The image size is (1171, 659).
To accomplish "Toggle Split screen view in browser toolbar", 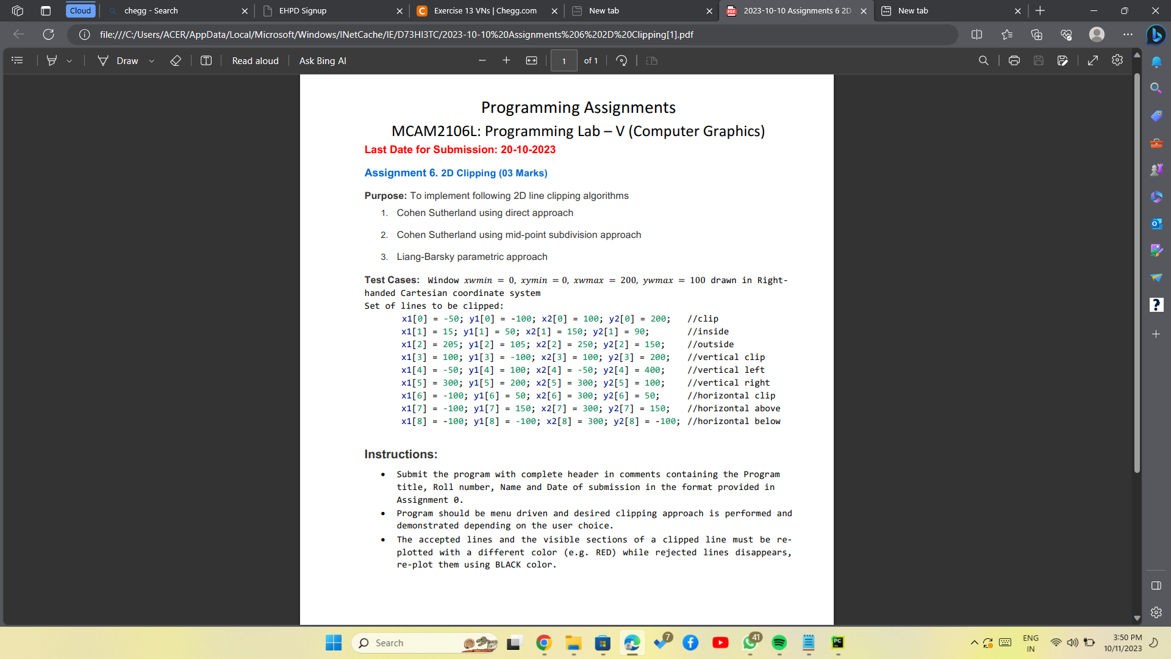I will pos(976,35).
